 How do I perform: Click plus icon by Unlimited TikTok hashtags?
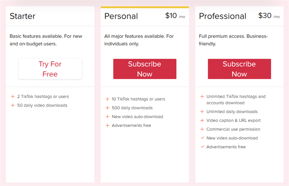pos(202,96)
